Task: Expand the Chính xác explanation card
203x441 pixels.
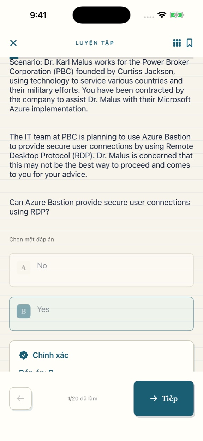Action: click(102, 356)
